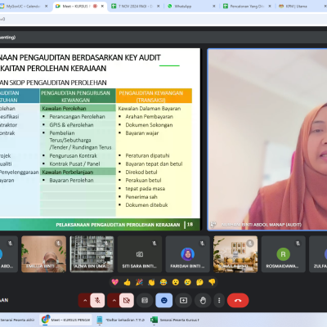Close the WhatsApp tab
Viewport: 327px width, 327px height.
coord(214,6)
